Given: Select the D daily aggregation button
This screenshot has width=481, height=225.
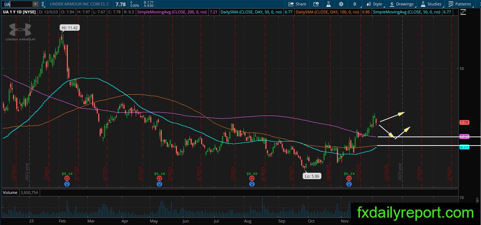Looking at the screenshot, I should (x=355, y=4).
